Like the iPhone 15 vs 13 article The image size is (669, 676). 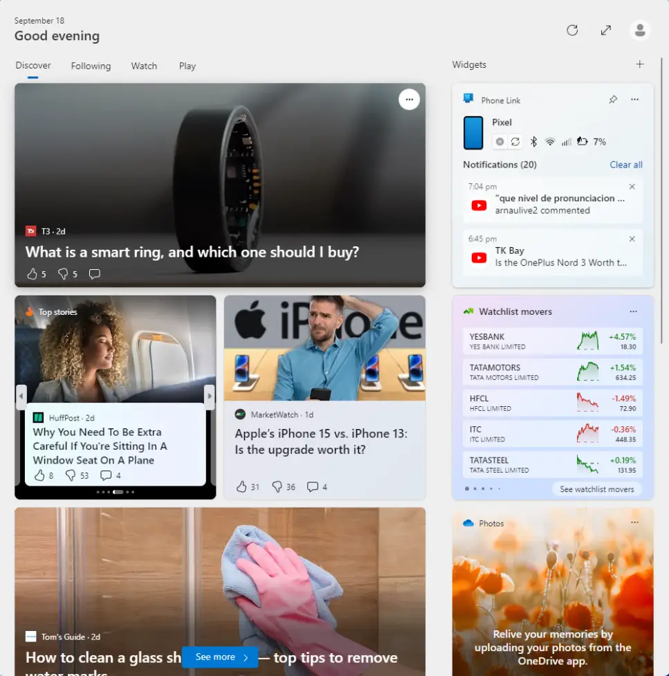pos(241,486)
